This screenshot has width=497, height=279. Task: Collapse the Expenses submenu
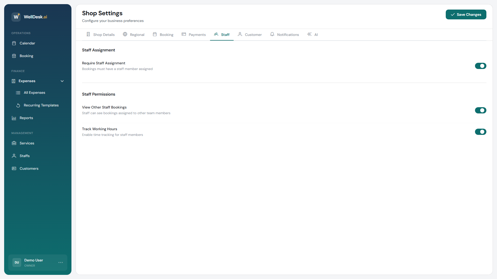pos(62,81)
